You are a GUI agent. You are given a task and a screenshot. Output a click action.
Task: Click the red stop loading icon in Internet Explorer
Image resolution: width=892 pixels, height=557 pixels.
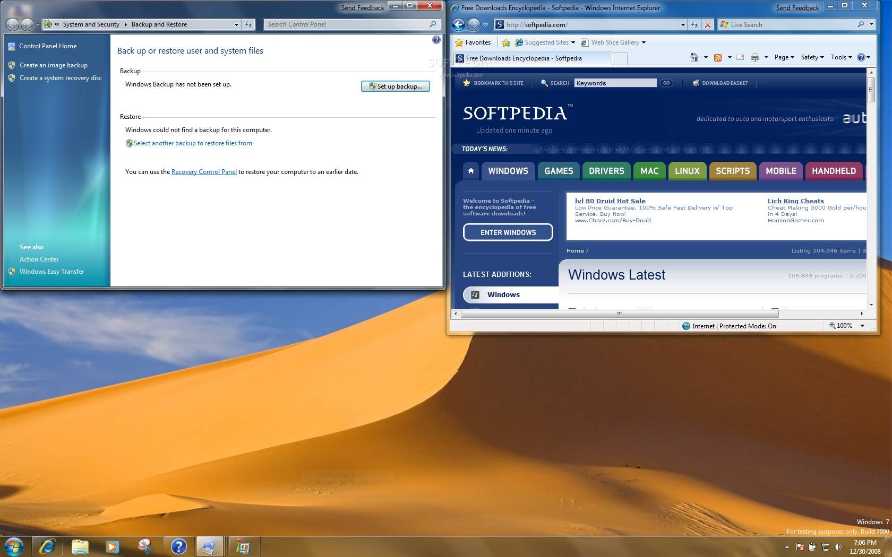[707, 24]
